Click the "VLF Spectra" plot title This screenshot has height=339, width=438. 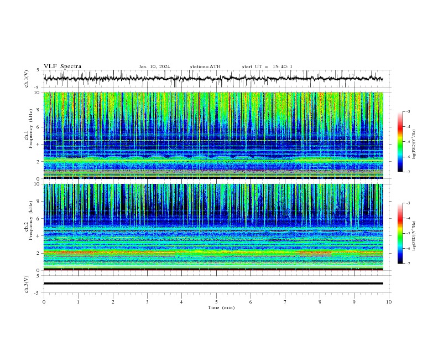(x=62, y=66)
